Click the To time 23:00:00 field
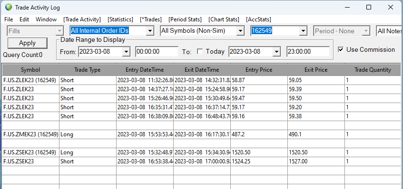This screenshot has height=189, width=403. click(x=308, y=52)
